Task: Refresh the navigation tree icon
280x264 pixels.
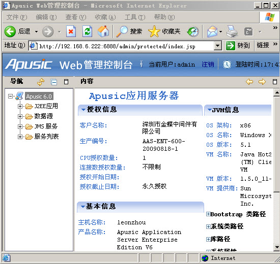Action: [x=41, y=82]
